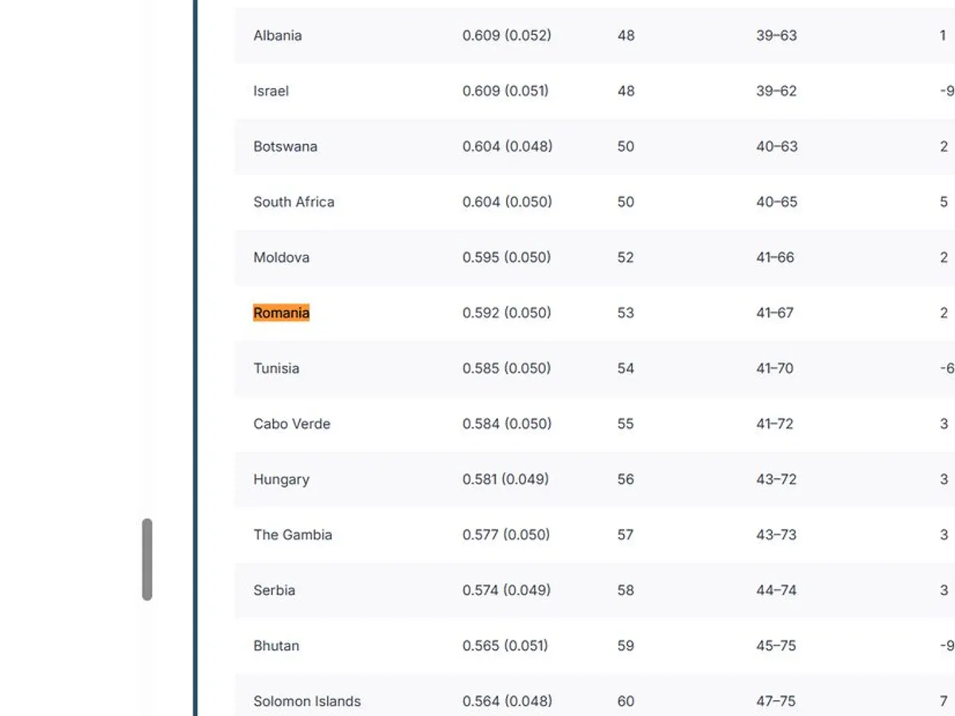Select The Gambia row label
Image resolution: width=955 pixels, height=716 pixels.
[x=292, y=535]
